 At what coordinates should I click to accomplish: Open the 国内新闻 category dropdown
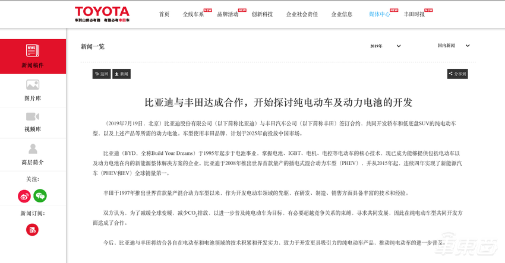point(453,46)
